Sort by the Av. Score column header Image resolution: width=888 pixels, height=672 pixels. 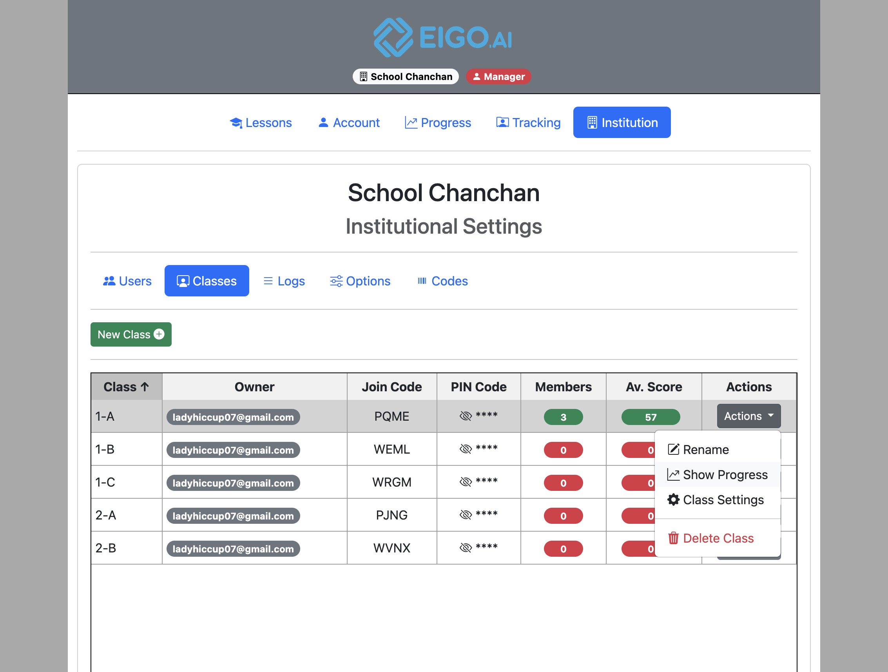click(x=654, y=387)
